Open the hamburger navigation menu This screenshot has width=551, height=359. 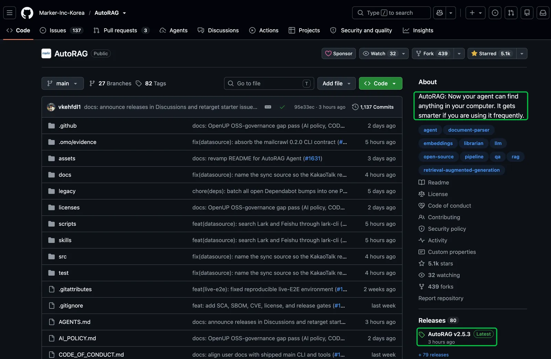click(x=10, y=13)
